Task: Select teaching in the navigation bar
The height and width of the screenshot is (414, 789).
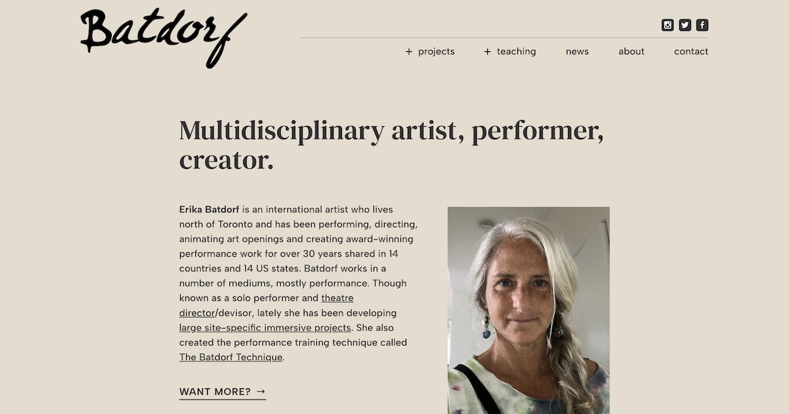Action: click(517, 51)
